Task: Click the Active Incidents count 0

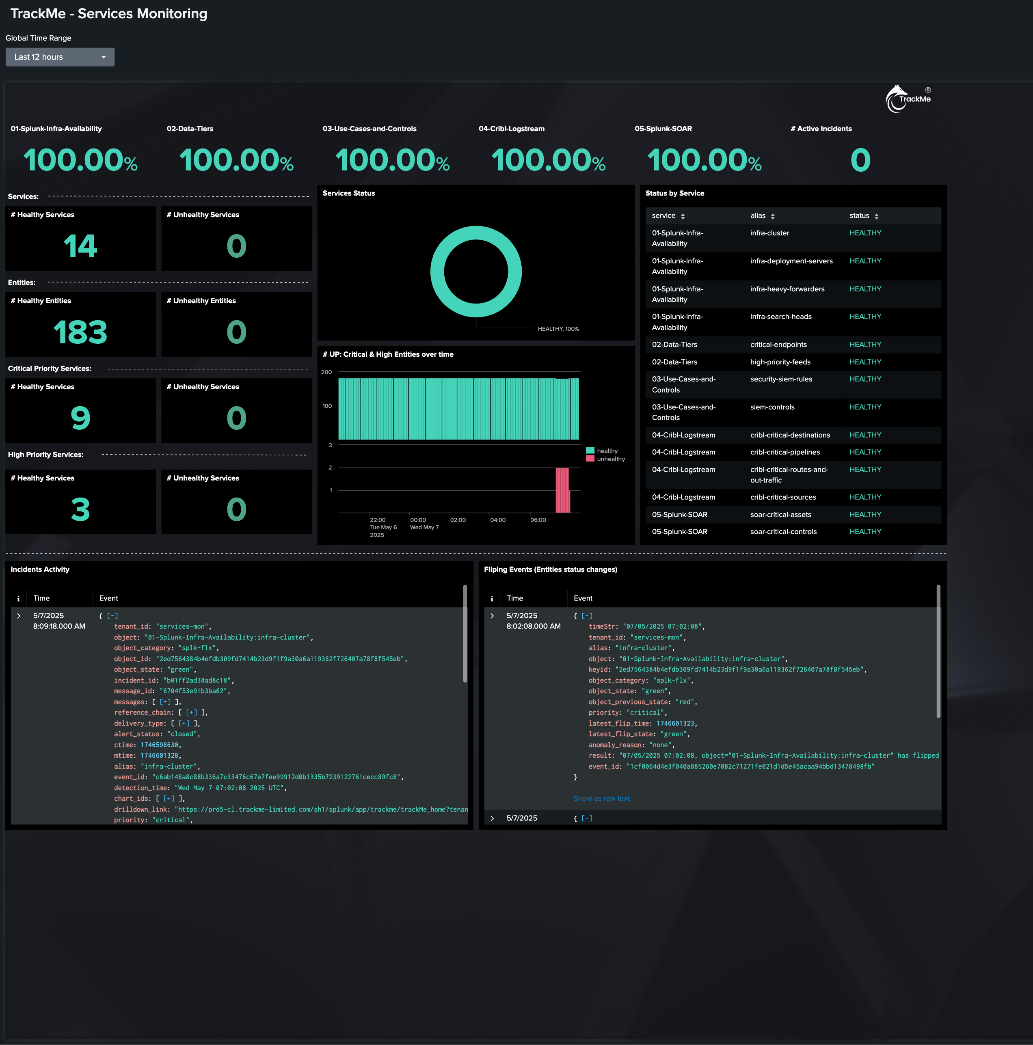Action: (860, 160)
